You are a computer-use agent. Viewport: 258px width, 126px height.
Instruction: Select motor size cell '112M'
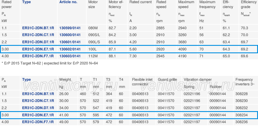point(93,56)
